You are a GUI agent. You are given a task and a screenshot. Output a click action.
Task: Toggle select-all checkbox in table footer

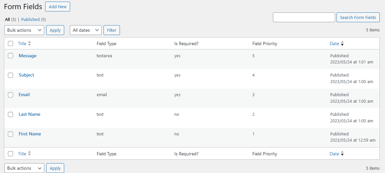10,154
